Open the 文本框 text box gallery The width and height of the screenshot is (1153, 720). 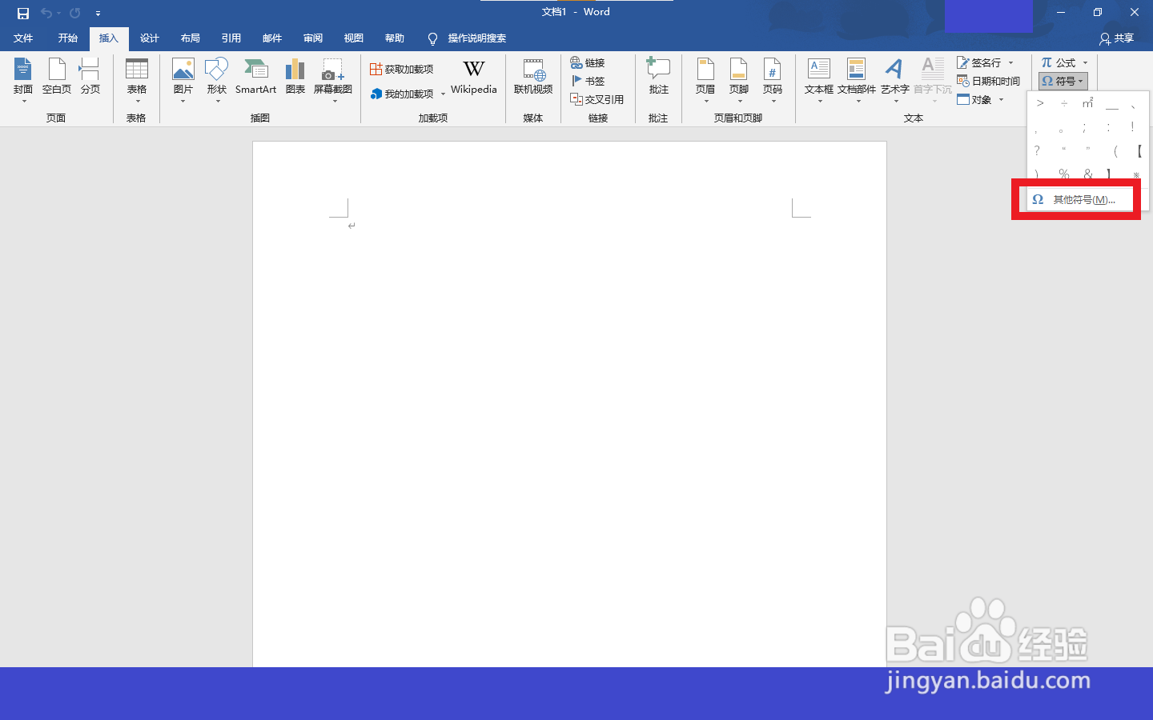tap(819, 80)
